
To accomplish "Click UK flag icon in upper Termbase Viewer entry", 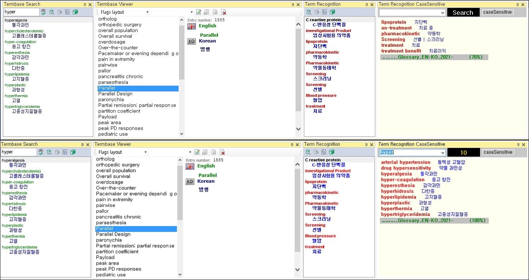I will pyautogui.click(x=192, y=26).
